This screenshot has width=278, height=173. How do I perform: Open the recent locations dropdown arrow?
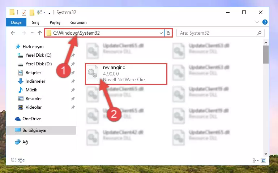[32, 33]
